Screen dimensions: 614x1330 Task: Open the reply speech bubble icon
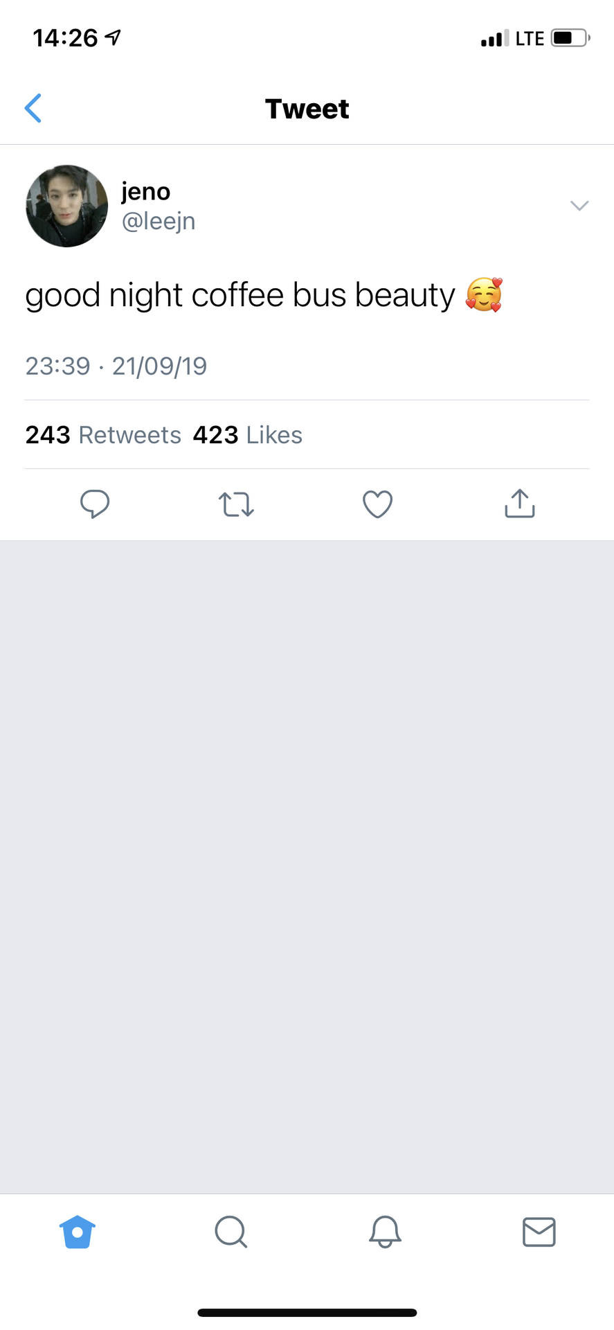95,504
